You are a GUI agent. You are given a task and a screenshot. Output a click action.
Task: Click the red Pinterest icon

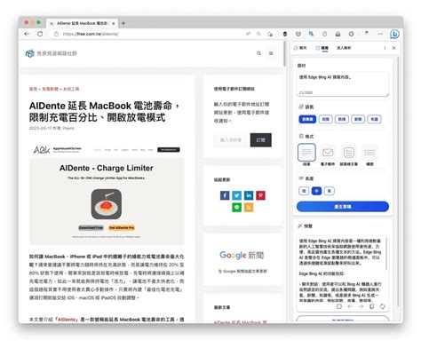(x=260, y=195)
